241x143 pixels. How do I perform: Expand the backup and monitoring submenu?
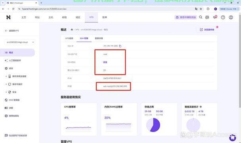(x=6, y=84)
